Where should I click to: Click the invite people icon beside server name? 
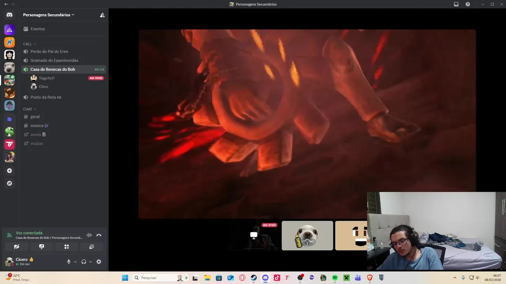coord(102,15)
